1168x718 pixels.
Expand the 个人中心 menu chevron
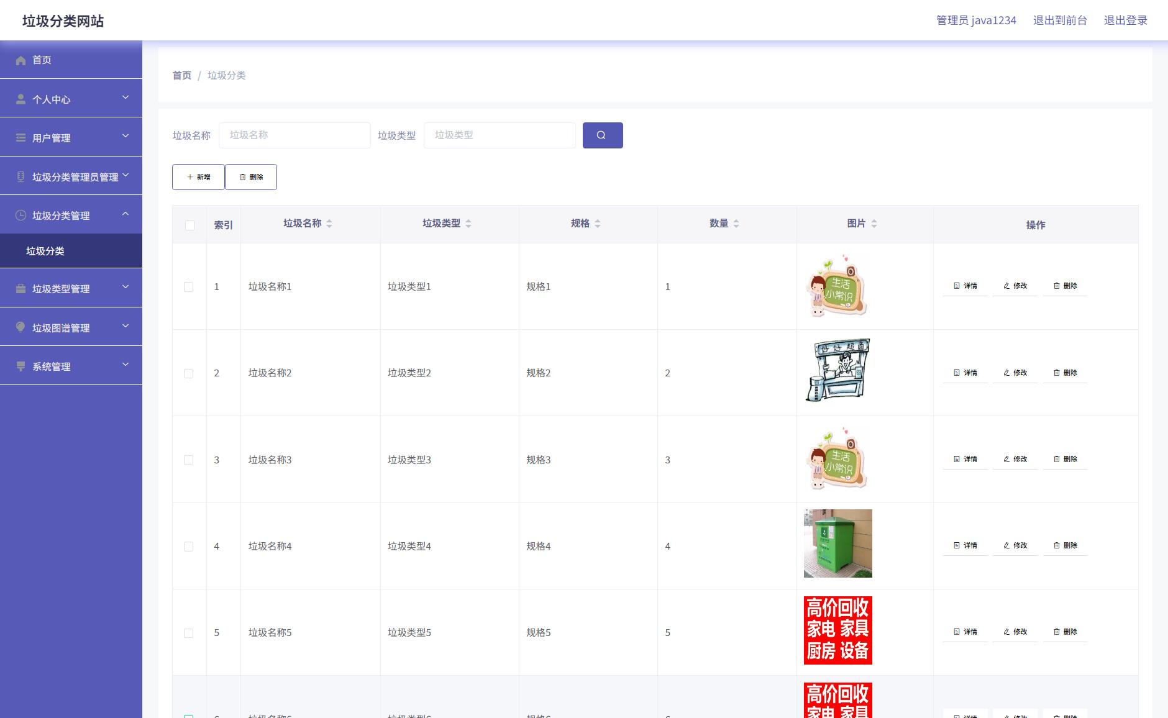click(125, 98)
